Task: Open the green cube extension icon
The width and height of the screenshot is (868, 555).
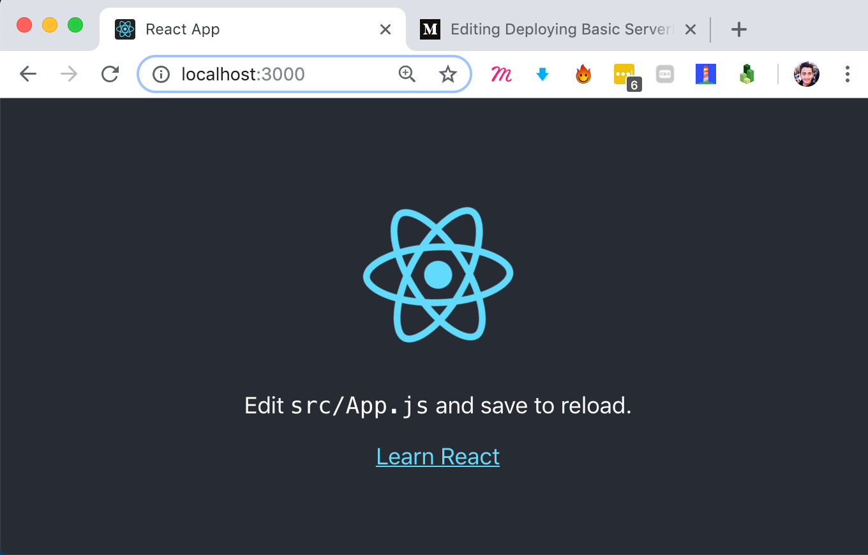Action: 747,74
